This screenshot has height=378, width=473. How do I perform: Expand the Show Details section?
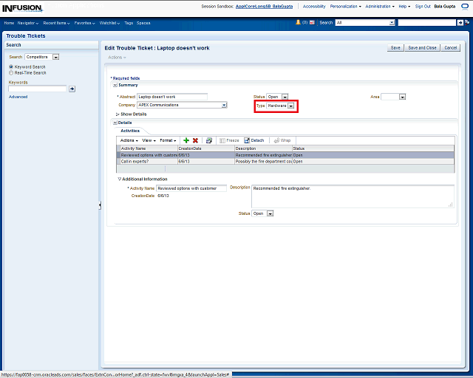pyautogui.click(x=118, y=114)
